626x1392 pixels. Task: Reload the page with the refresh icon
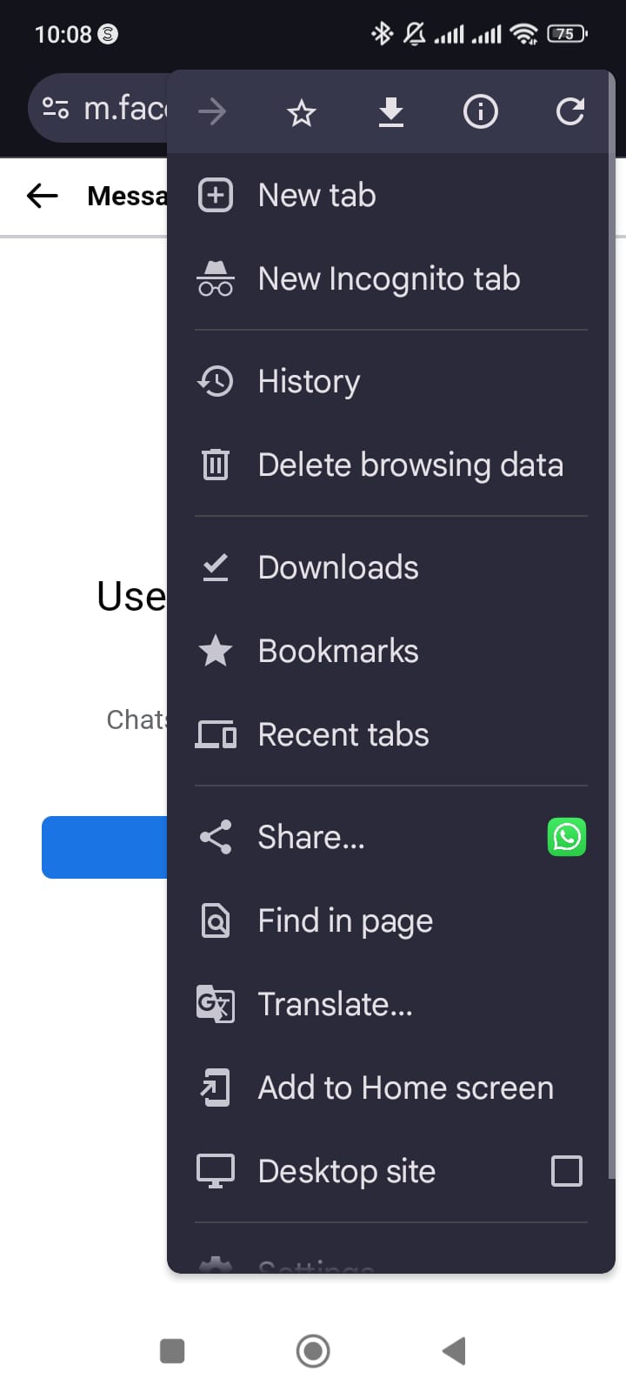(x=569, y=111)
